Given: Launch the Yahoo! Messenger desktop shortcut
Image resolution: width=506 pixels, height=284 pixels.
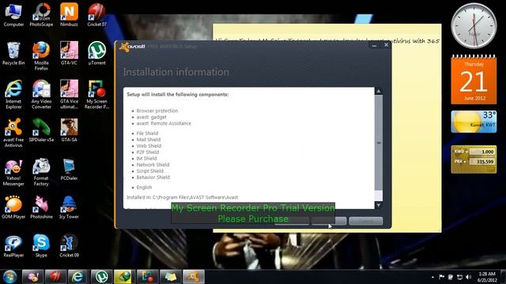Looking at the screenshot, I should 13,172.
